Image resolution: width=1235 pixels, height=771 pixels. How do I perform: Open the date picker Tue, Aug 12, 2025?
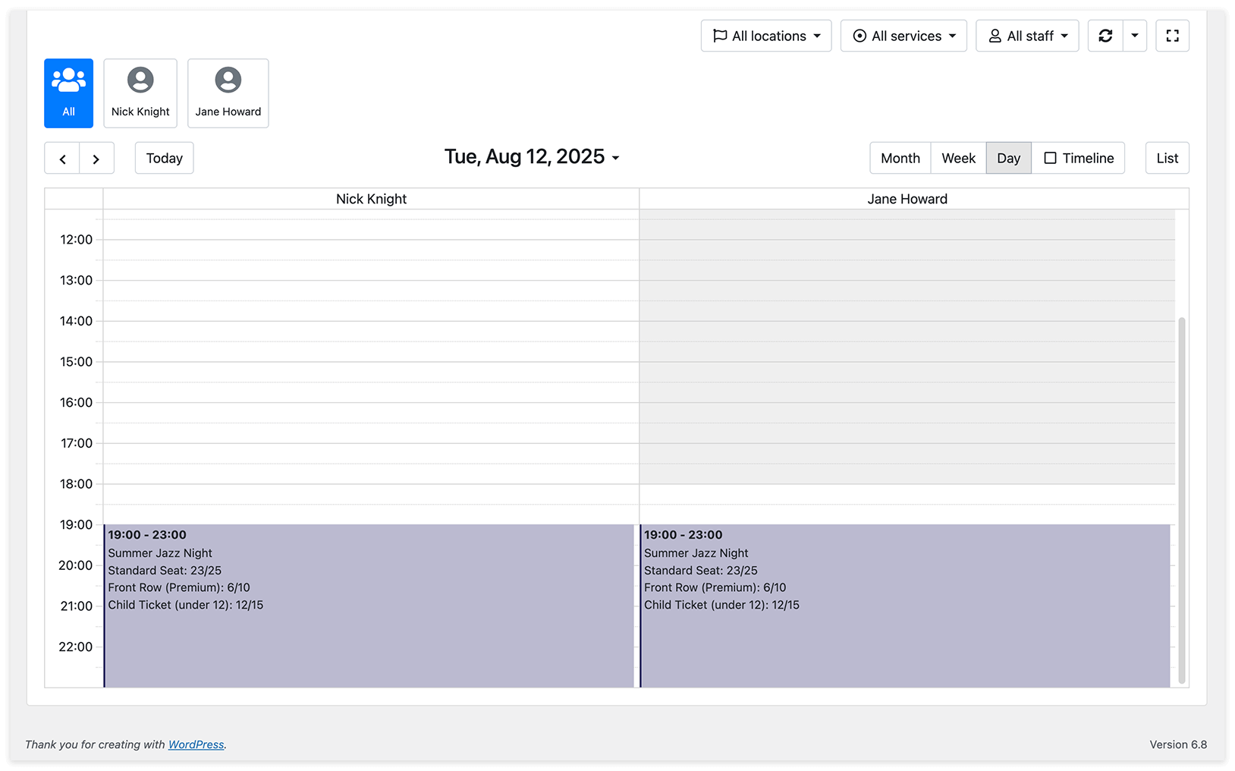tap(532, 157)
